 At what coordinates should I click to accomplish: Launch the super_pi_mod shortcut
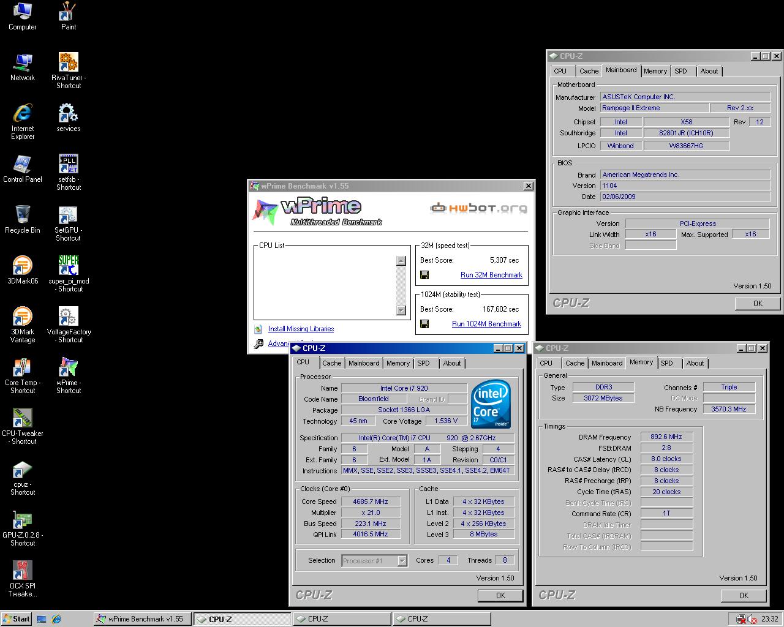coord(69,274)
